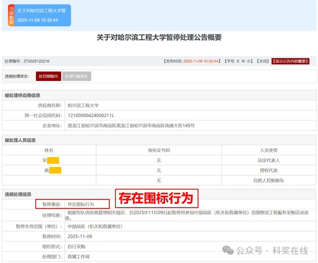The image size is (318, 263).
Task: Click the 企业地址 label
Action: point(52,126)
